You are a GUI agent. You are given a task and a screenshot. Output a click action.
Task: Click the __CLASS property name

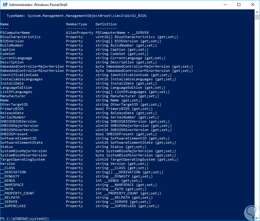[8, 168]
